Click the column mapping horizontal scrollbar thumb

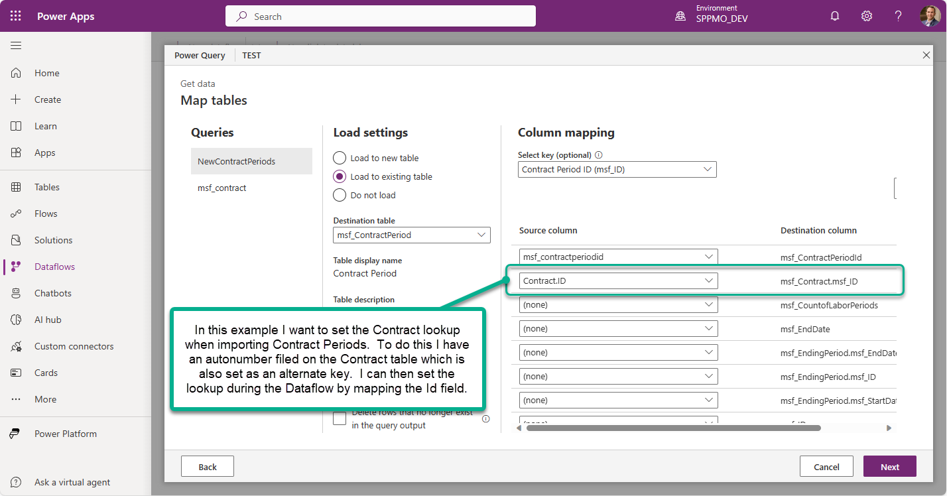click(x=674, y=428)
